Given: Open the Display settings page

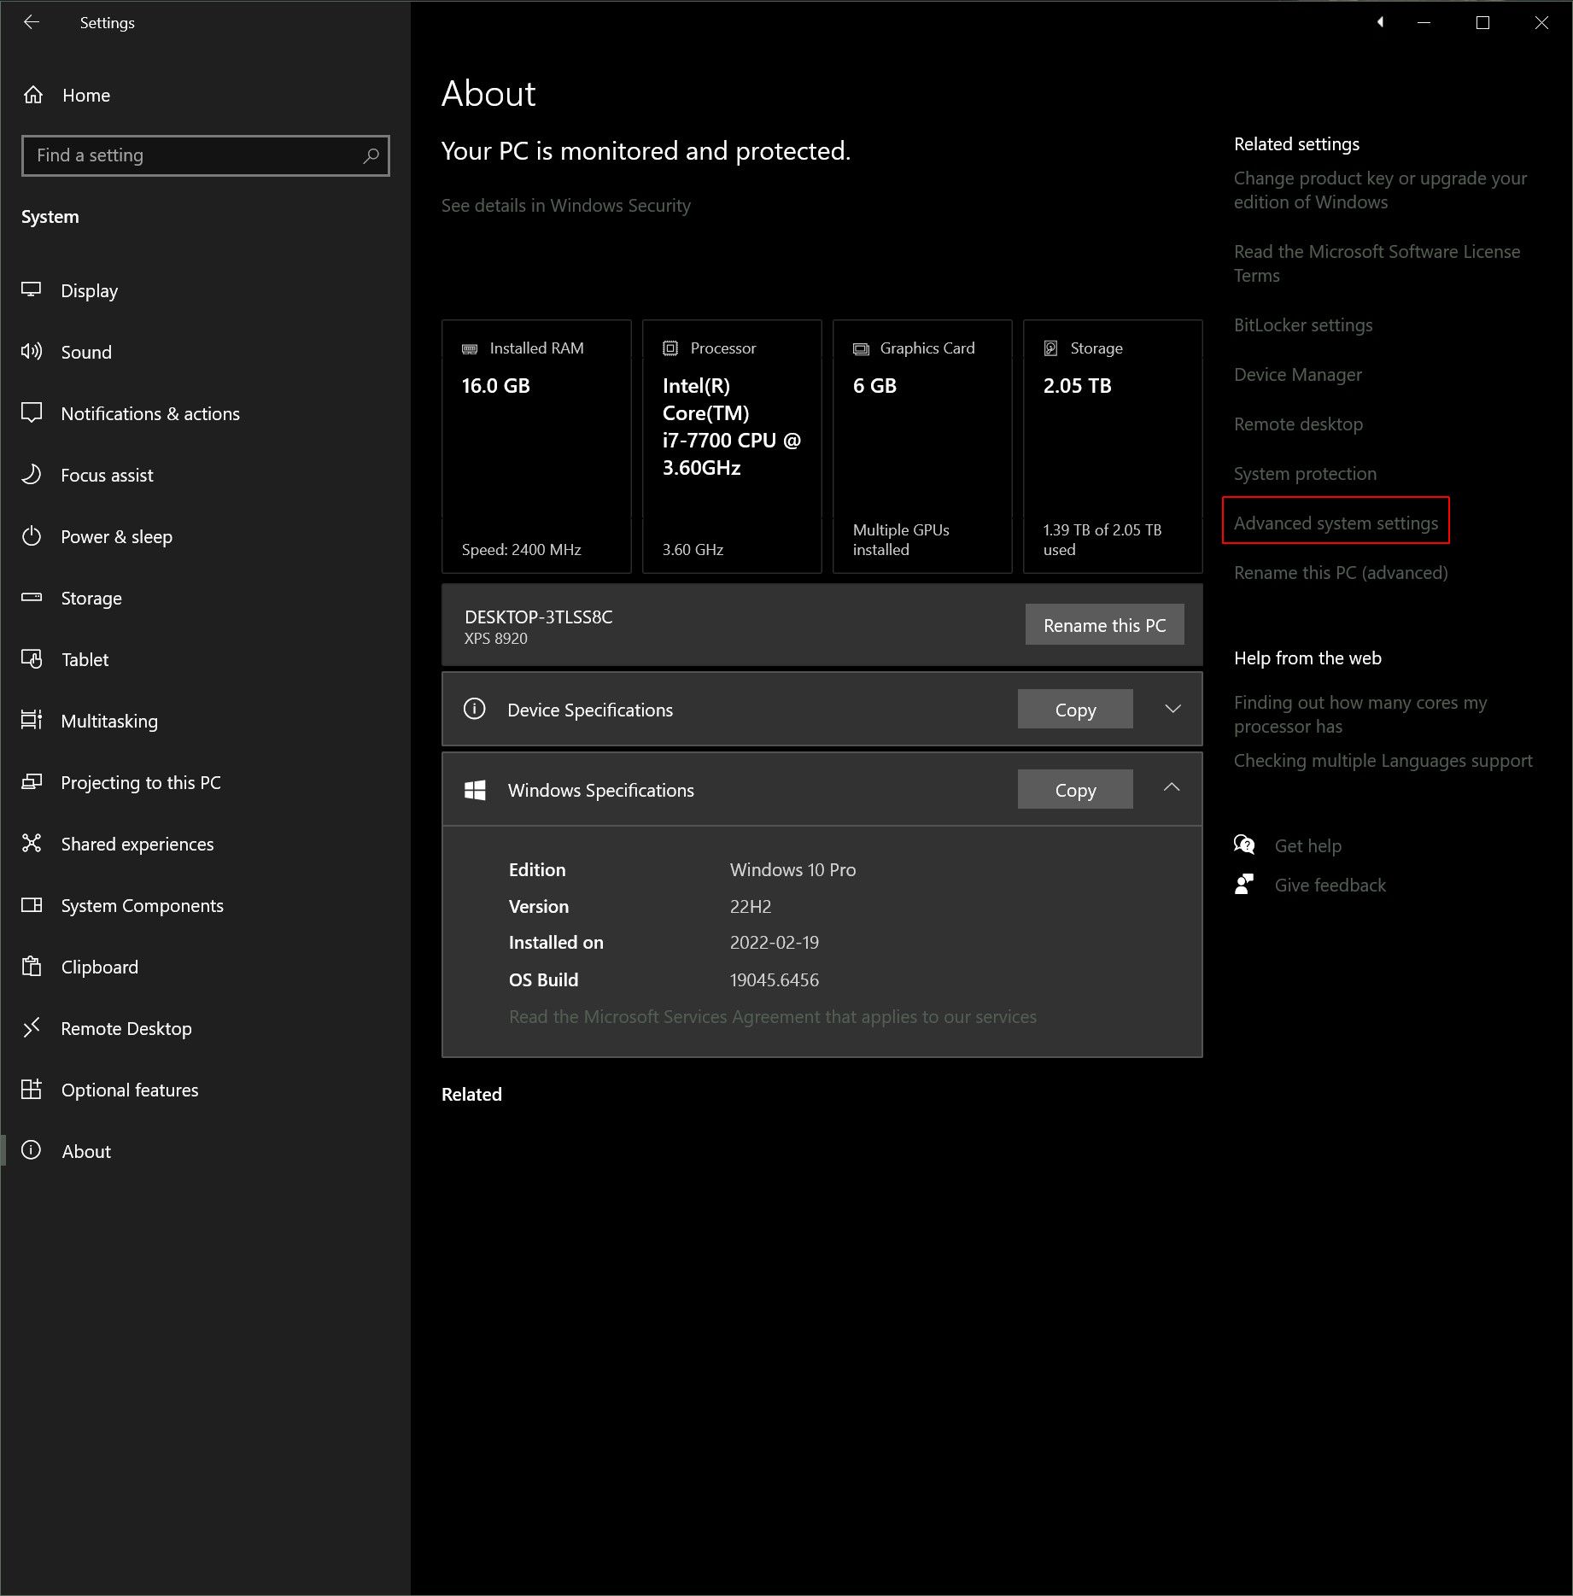Looking at the screenshot, I should [x=89, y=290].
